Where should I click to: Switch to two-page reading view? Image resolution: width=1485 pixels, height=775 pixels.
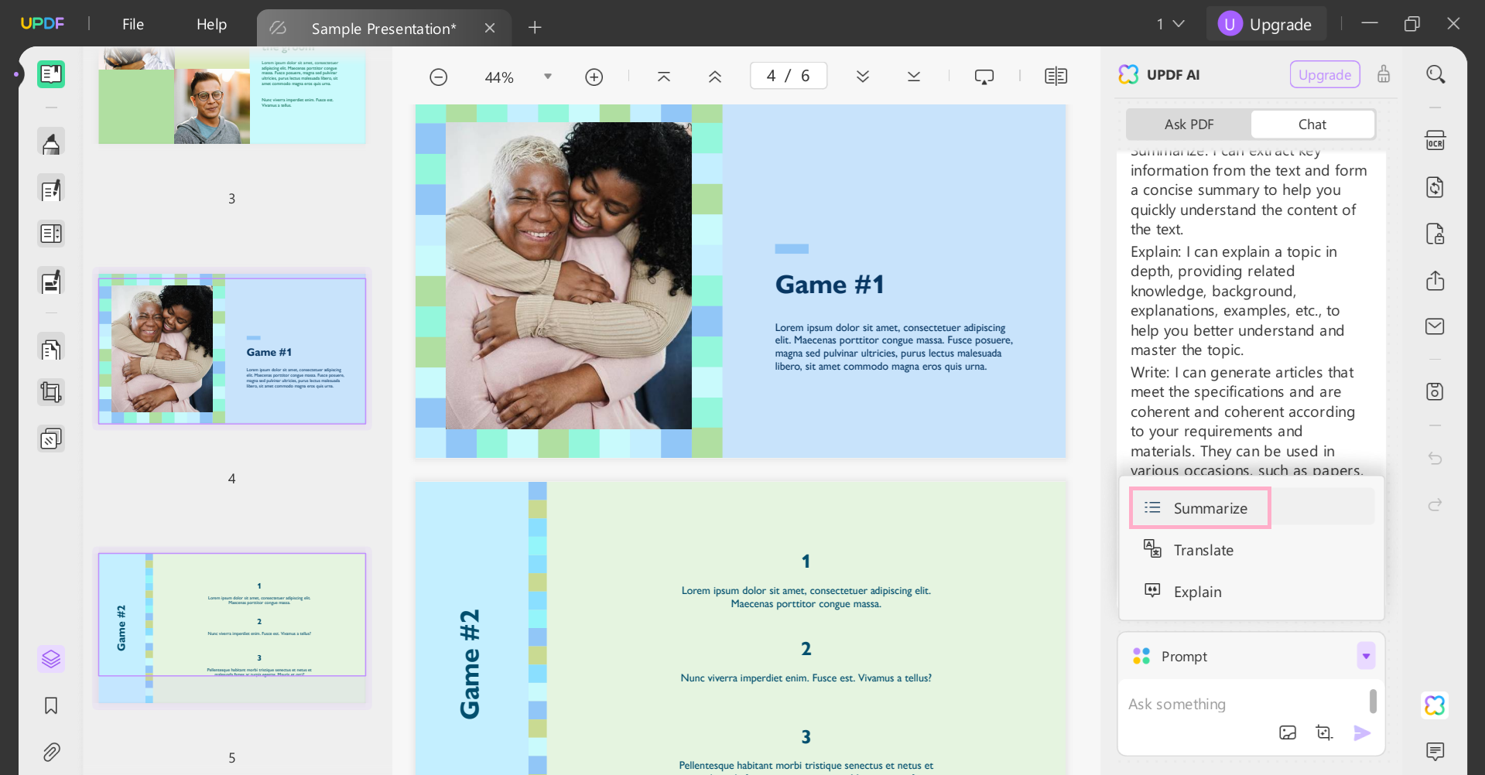click(1055, 75)
